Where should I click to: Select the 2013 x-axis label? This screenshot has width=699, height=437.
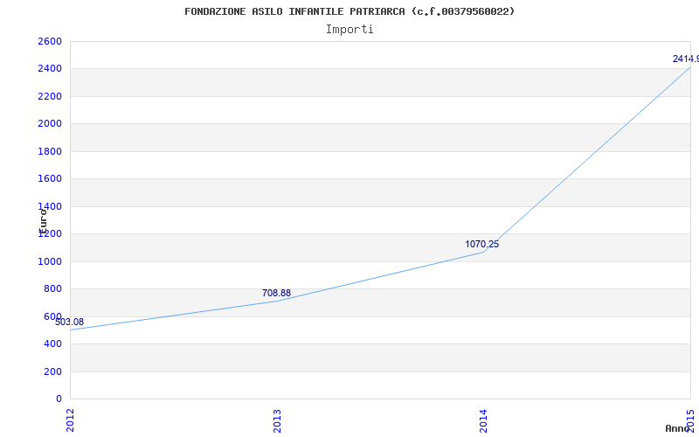point(277,420)
